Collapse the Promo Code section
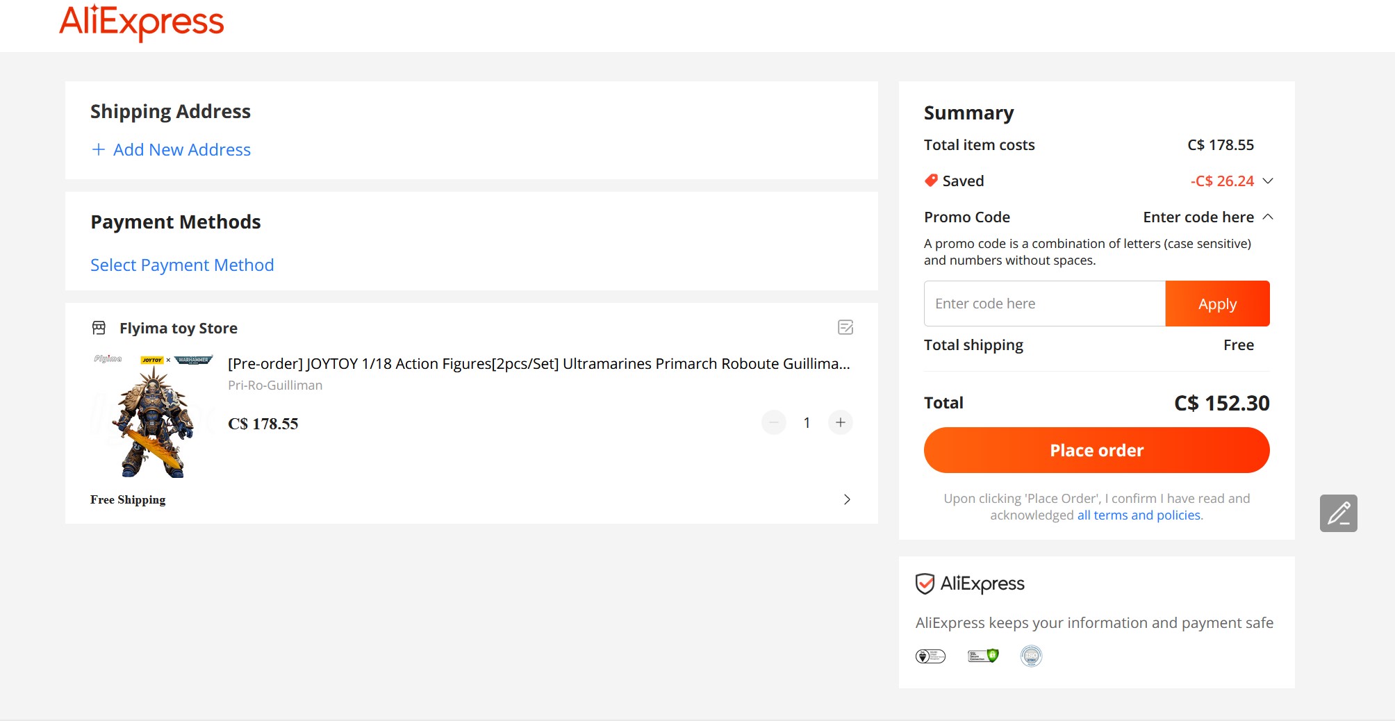The height and width of the screenshot is (721, 1395). [x=1268, y=217]
